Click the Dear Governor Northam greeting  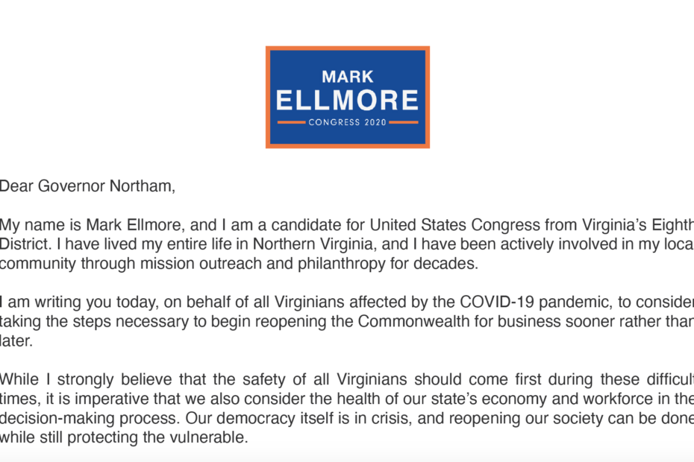click(87, 186)
